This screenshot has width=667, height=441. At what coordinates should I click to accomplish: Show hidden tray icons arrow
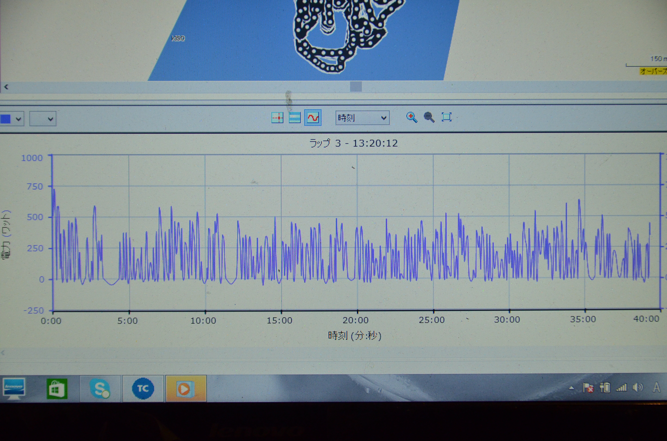(571, 388)
